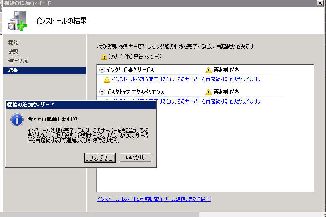The height and width of the screenshot is (217, 326).
Task: Click 再起動待ち status for インクと手書きサービス
Action: [226, 70]
